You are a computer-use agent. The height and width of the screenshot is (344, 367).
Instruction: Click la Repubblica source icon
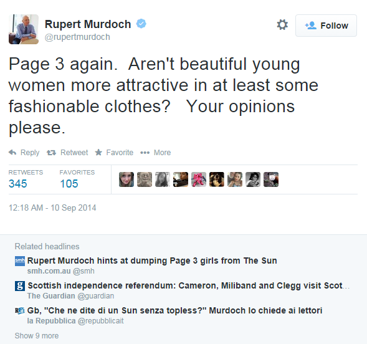click(20, 311)
